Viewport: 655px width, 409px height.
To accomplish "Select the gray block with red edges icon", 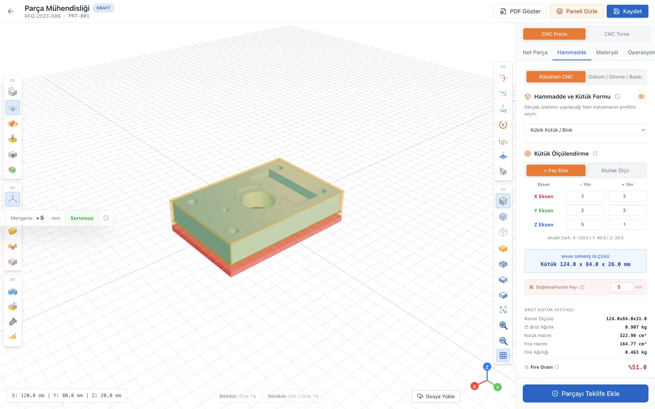I will pos(13,262).
